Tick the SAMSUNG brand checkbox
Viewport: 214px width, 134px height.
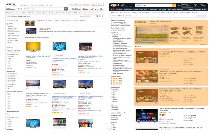(112, 89)
